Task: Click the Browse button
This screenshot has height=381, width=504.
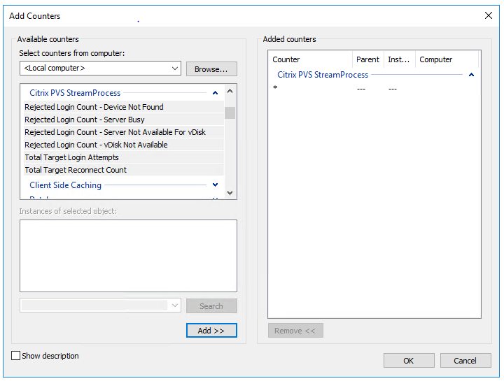Action: 211,69
